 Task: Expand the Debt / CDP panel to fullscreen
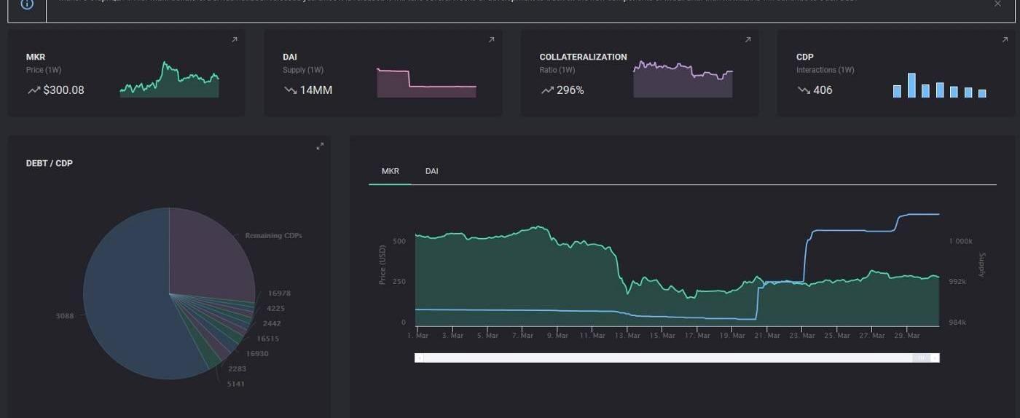(x=320, y=146)
